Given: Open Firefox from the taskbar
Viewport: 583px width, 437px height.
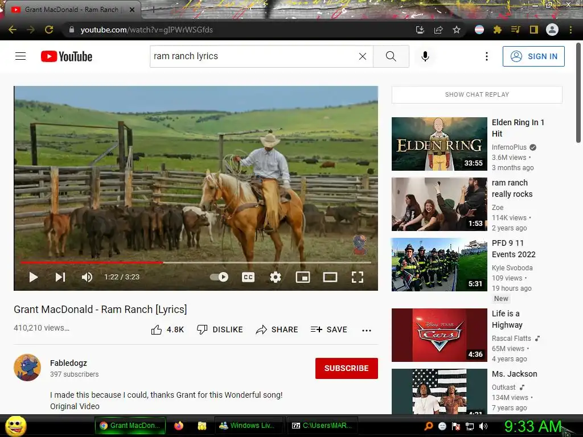Looking at the screenshot, I should [x=179, y=426].
